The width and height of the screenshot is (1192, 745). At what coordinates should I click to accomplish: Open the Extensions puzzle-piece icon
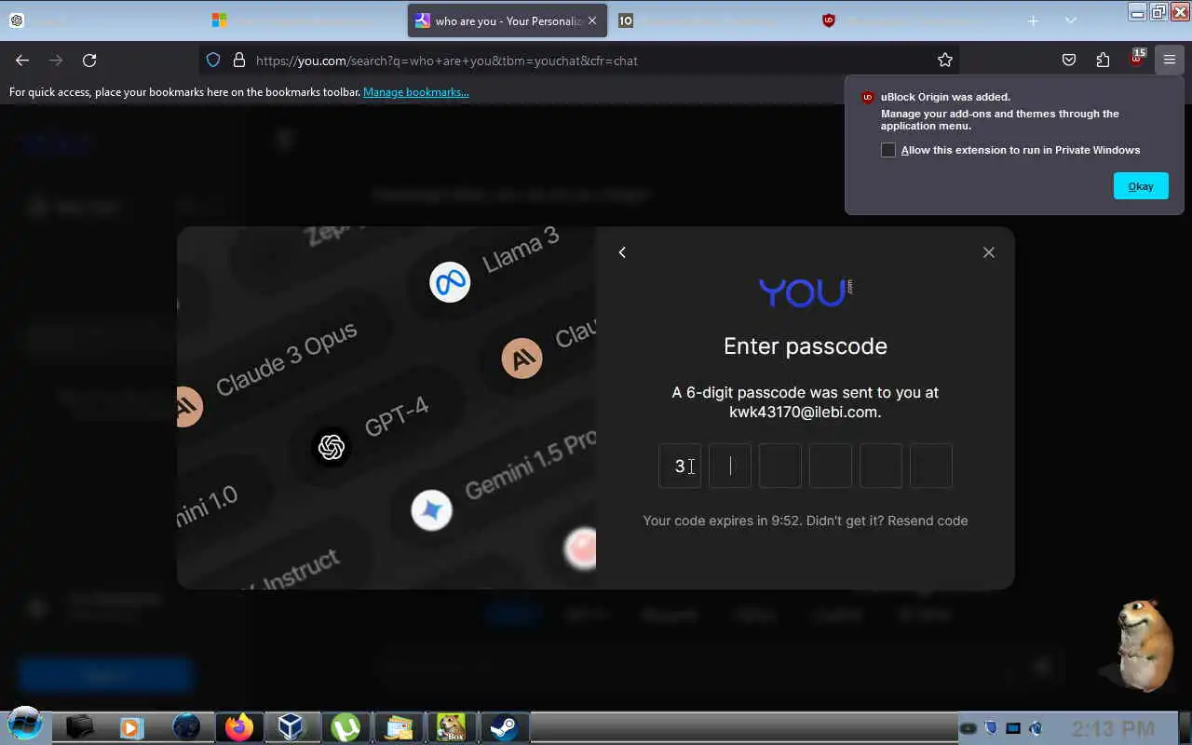1103,60
